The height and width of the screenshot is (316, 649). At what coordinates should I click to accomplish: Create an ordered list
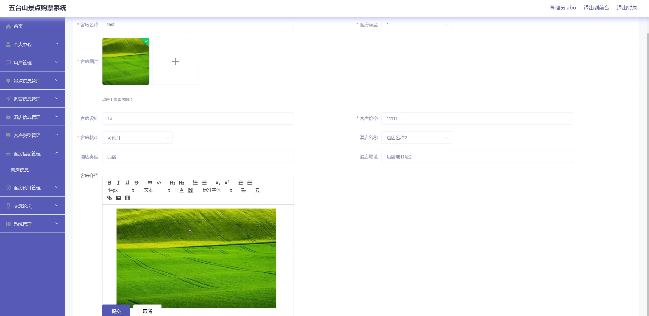point(195,183)
